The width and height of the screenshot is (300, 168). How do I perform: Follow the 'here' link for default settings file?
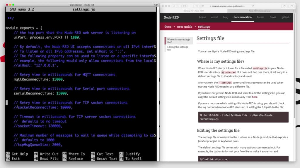coord(255,97)
